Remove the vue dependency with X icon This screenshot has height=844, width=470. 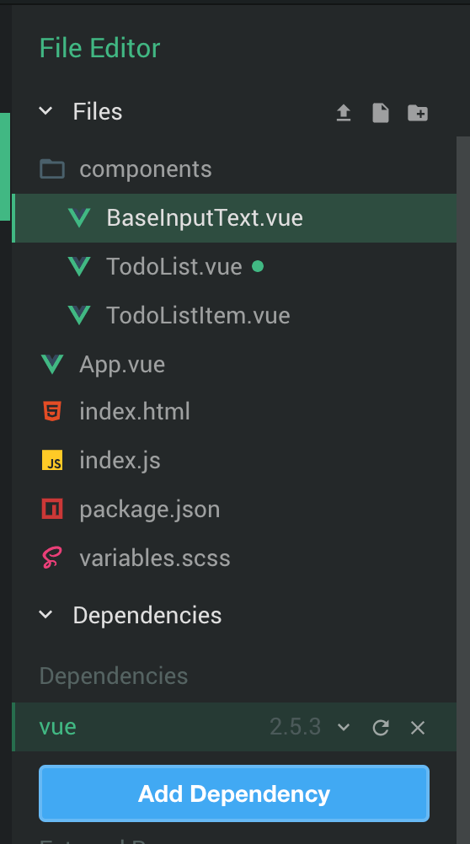point(418,728)
